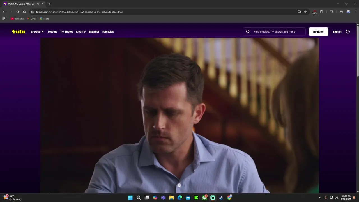This screenshot has height=202, width=359.
Task: Open Chrome's three-dot menu
Action: click(355, 12)
